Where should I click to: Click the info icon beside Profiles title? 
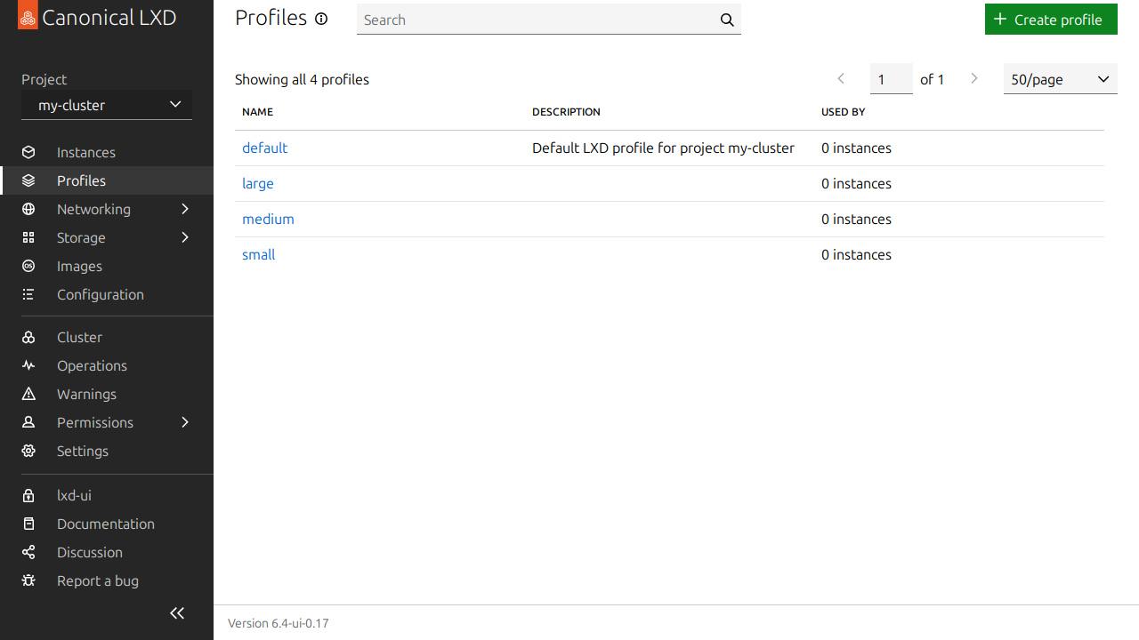(x=322, y=19)
